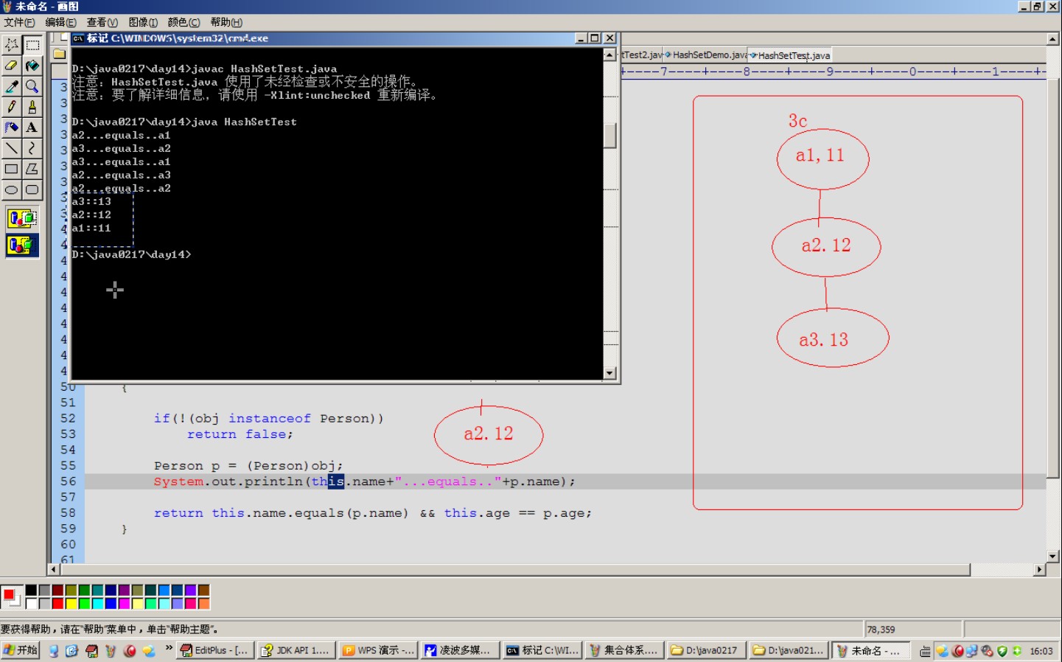Select the Eraser tool in Paint

12,66
